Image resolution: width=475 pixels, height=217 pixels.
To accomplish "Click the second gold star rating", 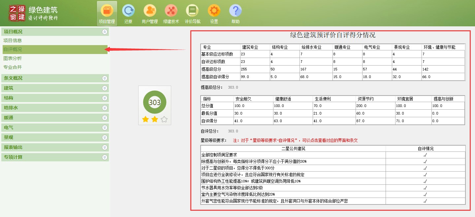I will 155,119.
